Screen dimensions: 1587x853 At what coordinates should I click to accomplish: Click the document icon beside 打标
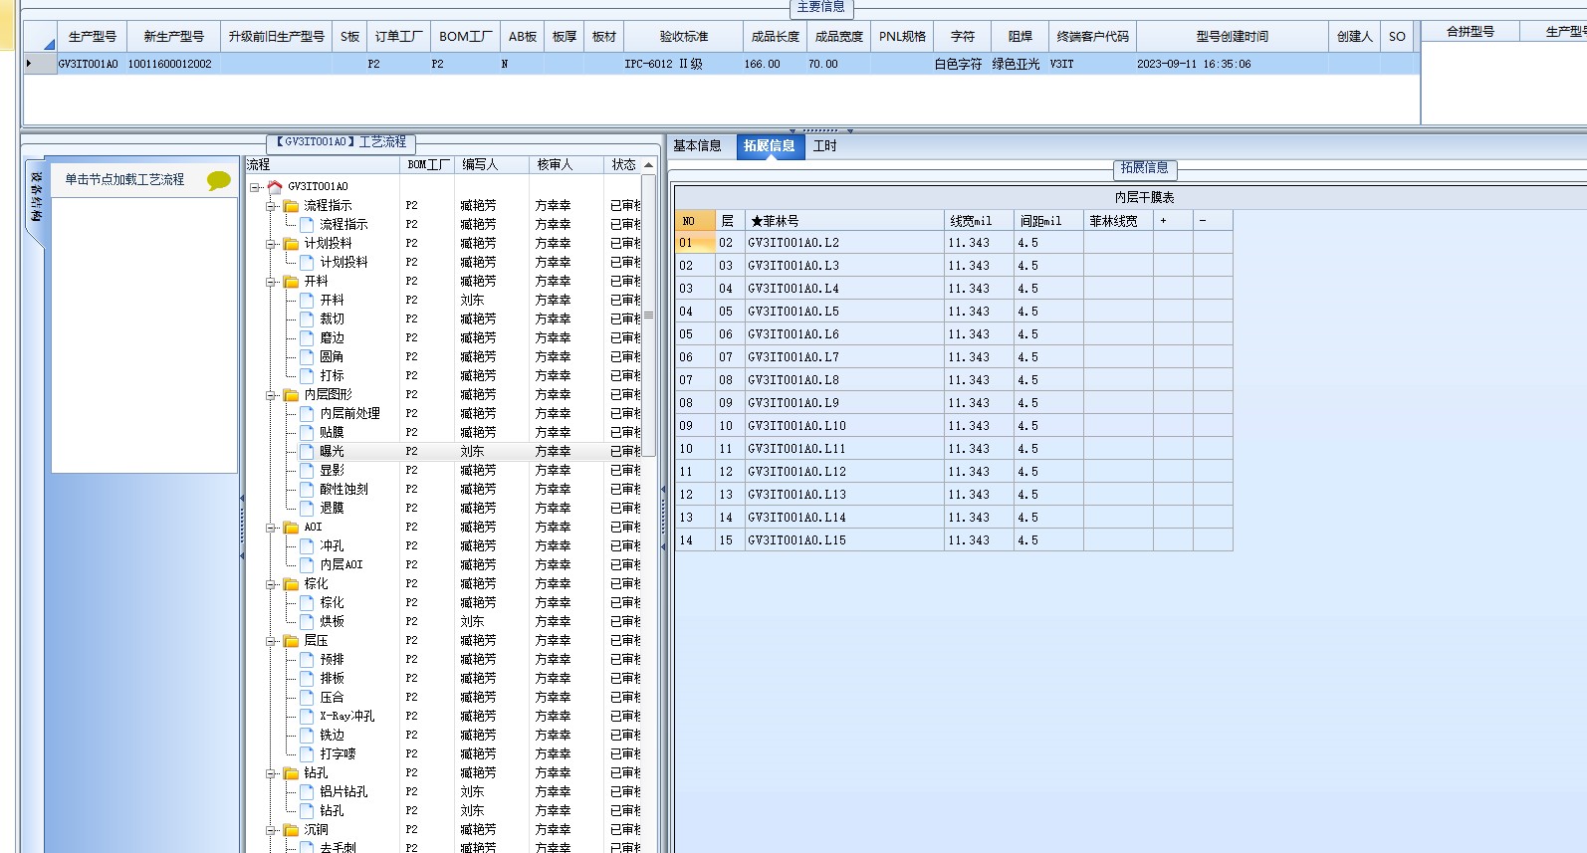[x=308, y=375]
